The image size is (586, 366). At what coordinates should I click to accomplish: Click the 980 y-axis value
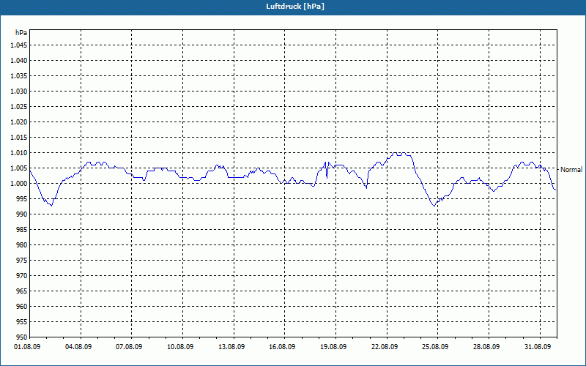pyautogui.click(x=22, y=245)
